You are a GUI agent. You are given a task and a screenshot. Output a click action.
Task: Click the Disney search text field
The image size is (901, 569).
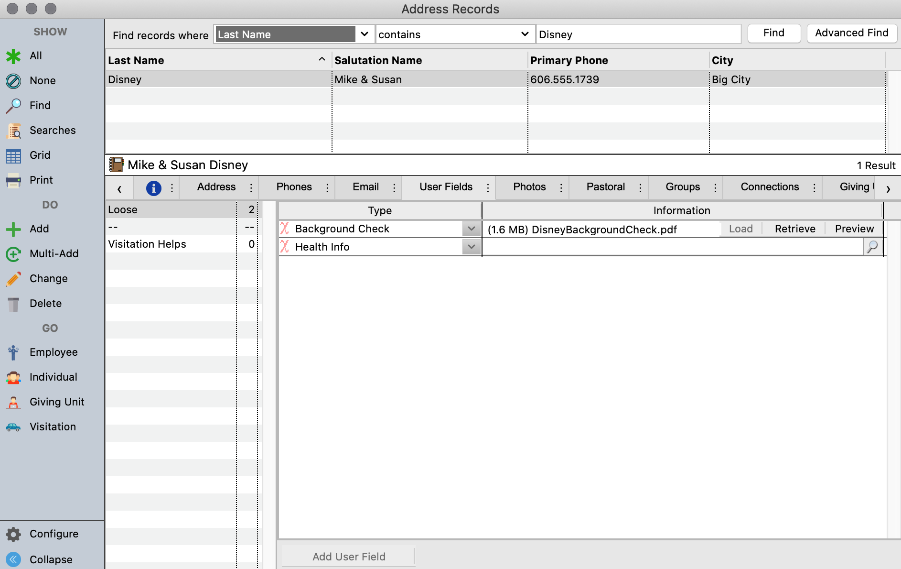(638, 34)
